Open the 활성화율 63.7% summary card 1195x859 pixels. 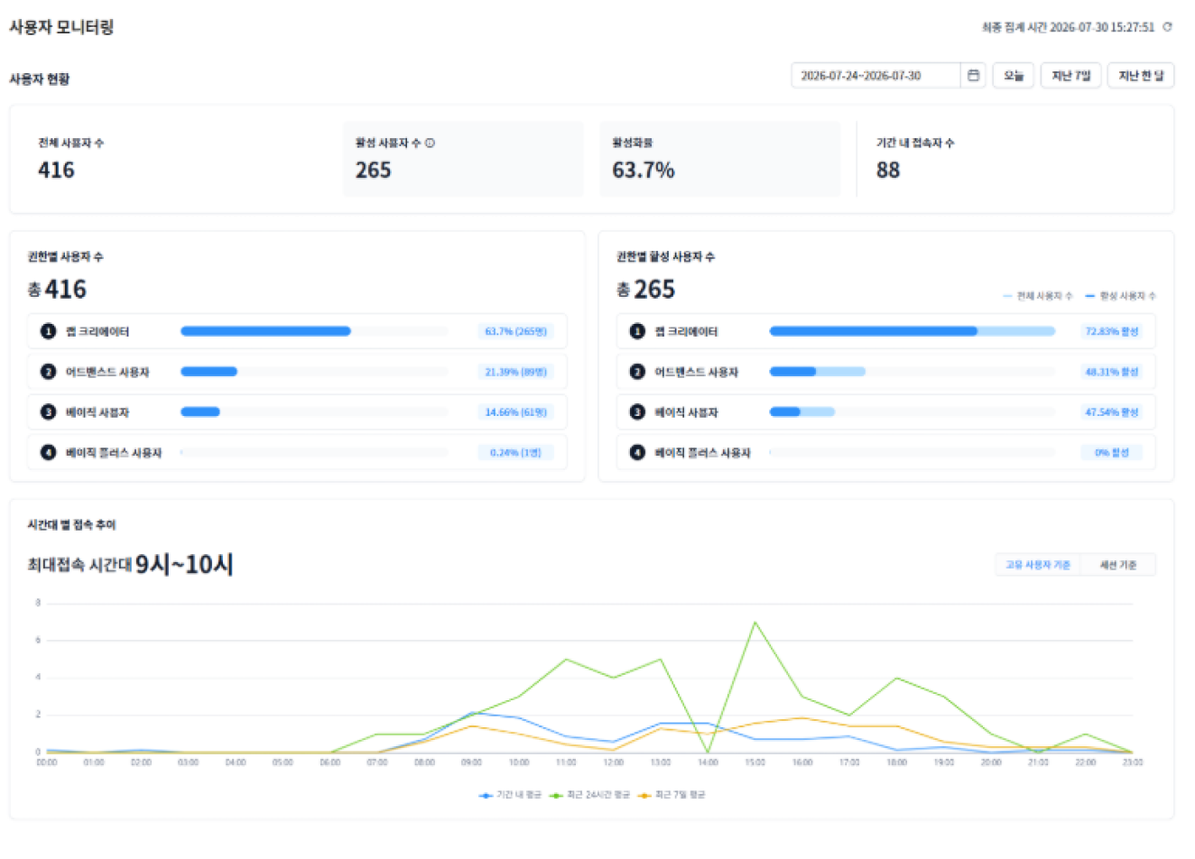click(x=720, y=159)
